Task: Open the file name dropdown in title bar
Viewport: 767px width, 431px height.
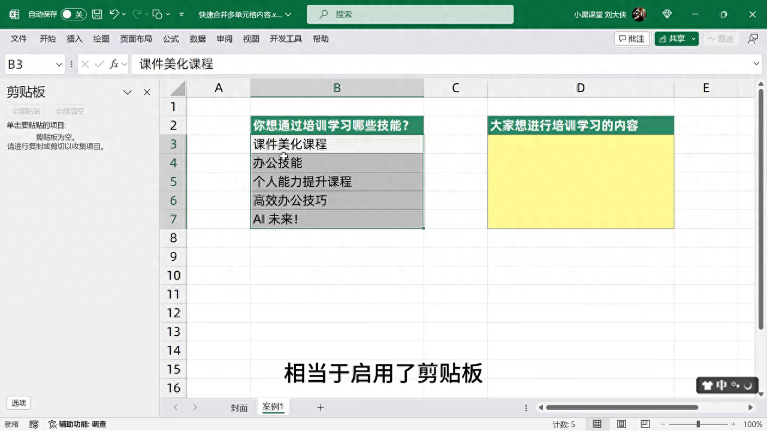Action: [x=288, y=14]
